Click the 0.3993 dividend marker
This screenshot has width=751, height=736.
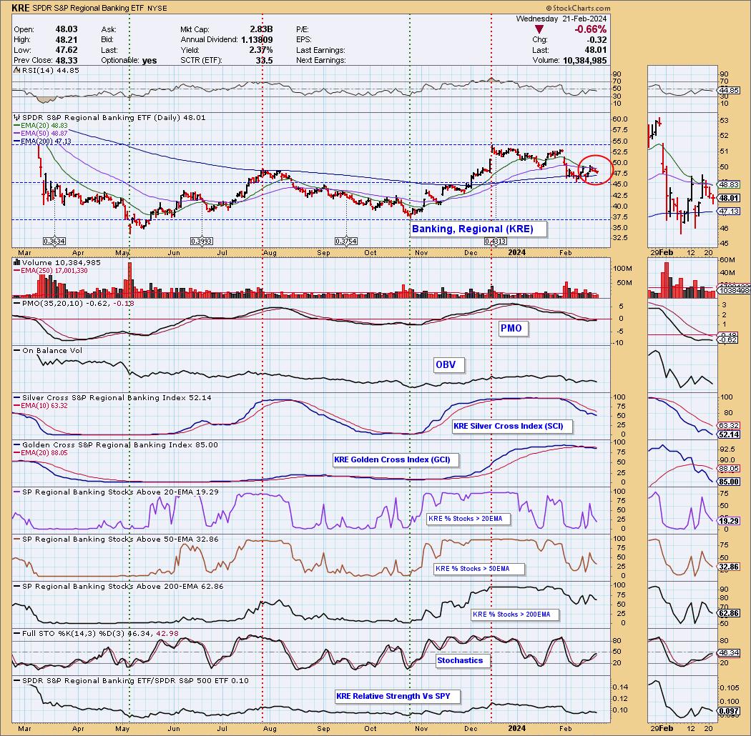(x=202, y=242)
